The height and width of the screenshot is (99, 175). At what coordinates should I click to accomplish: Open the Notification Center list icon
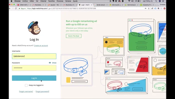pyautogui.click(x=163, y=1)
